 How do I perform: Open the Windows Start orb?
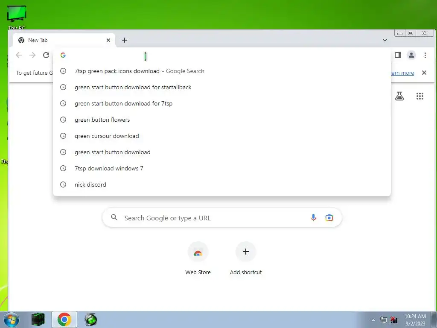tap(12, 319)
